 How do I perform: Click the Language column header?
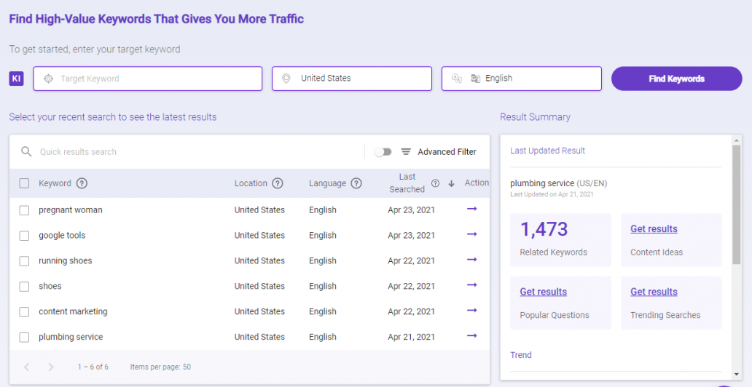[x=328, y=183]
